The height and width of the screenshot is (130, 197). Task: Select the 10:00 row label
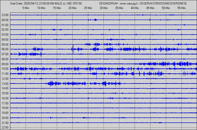pyautogui.click(x=5, y=69)
